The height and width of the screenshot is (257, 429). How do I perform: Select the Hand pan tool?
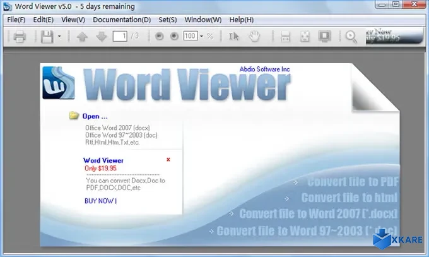click(x=254, y=36)
